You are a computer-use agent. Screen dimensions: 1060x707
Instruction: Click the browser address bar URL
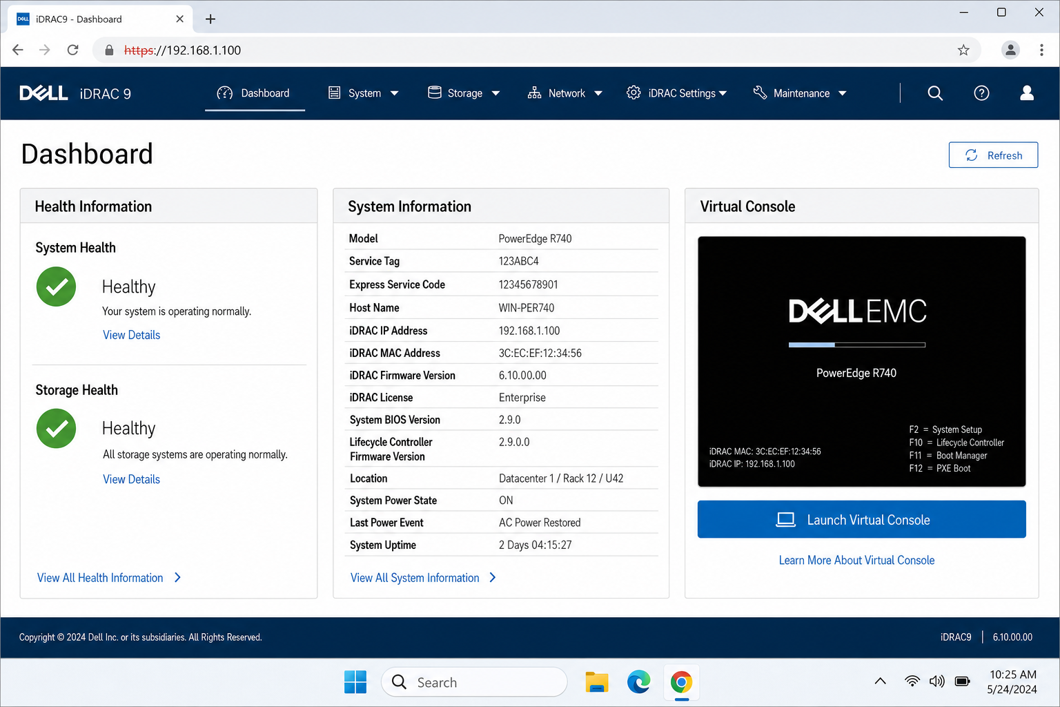pyautogui.click(x=182, y=50)
